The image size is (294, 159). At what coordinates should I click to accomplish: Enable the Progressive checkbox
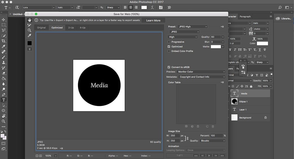pyautogui.click(x=169, y=42)
